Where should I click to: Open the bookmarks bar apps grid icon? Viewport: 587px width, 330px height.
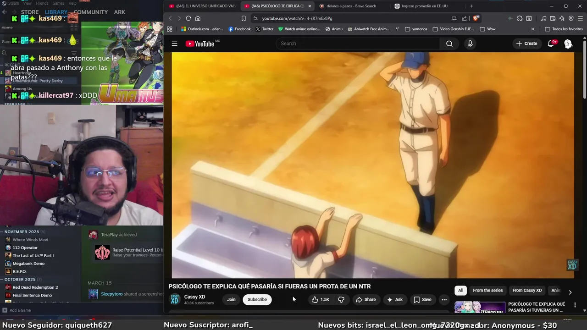point(170,29)
